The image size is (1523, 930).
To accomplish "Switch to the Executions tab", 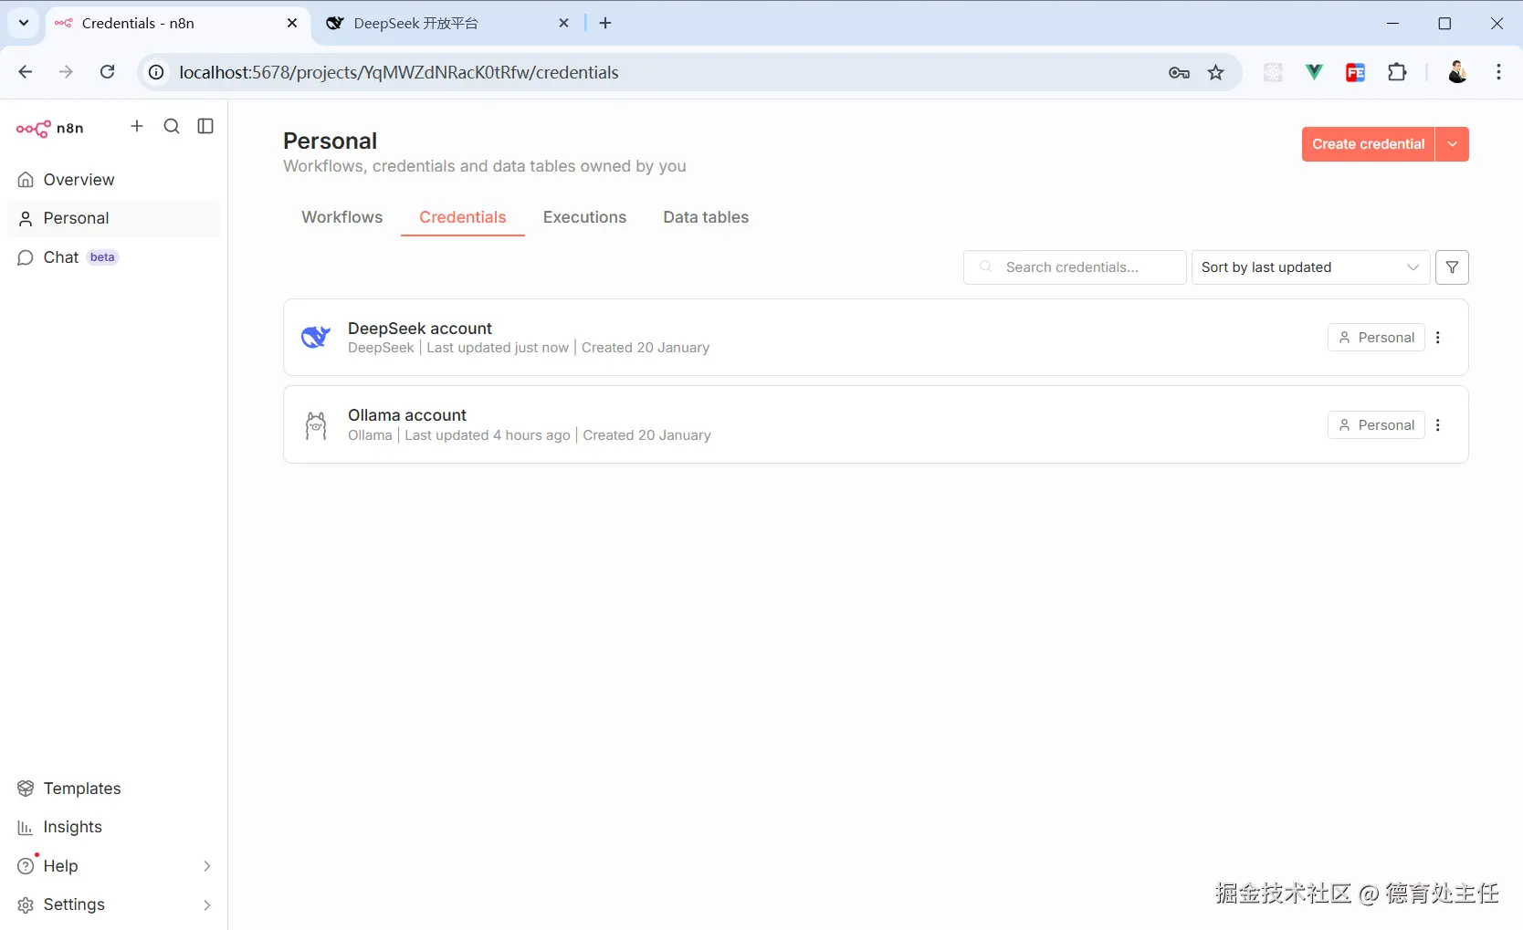I will [584, 217].
